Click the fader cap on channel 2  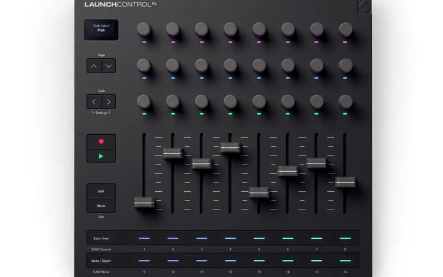click(x=173, y=153)
